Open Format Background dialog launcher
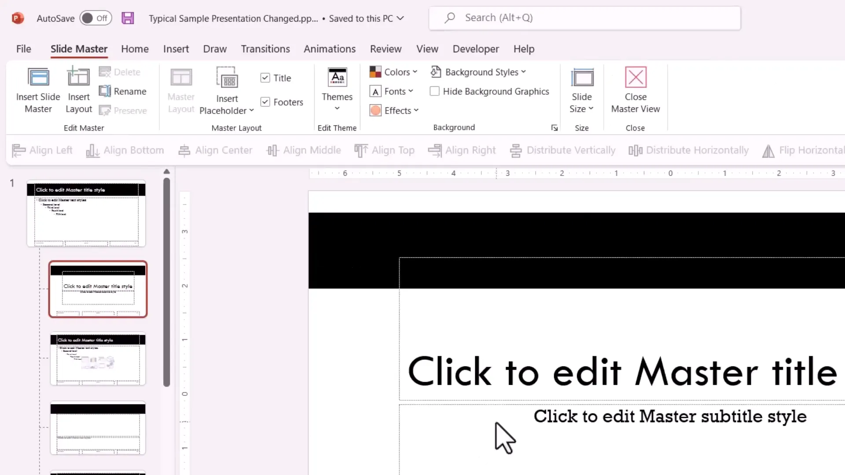The height and width of the screenshot is (475, 845). [555, 128]
